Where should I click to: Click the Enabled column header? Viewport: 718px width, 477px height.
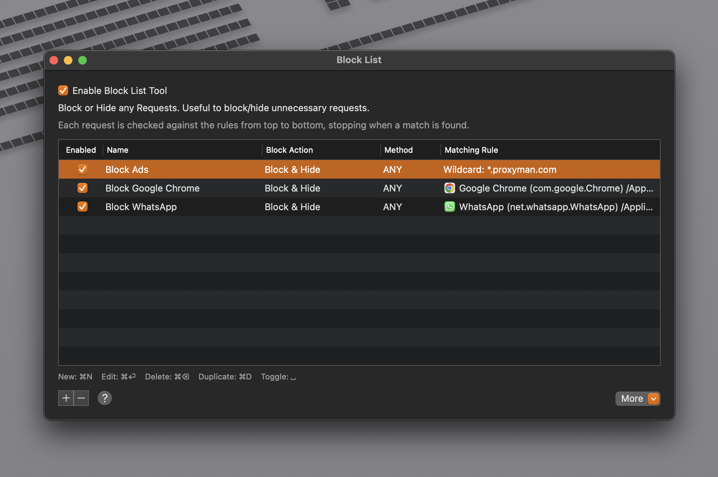[x=81, y=150]
